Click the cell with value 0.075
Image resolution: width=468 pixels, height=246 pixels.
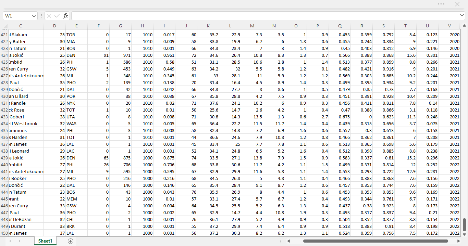[427, 124]
